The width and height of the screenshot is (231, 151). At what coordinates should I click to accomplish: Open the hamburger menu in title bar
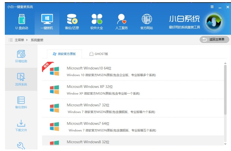tap(212, 7)
